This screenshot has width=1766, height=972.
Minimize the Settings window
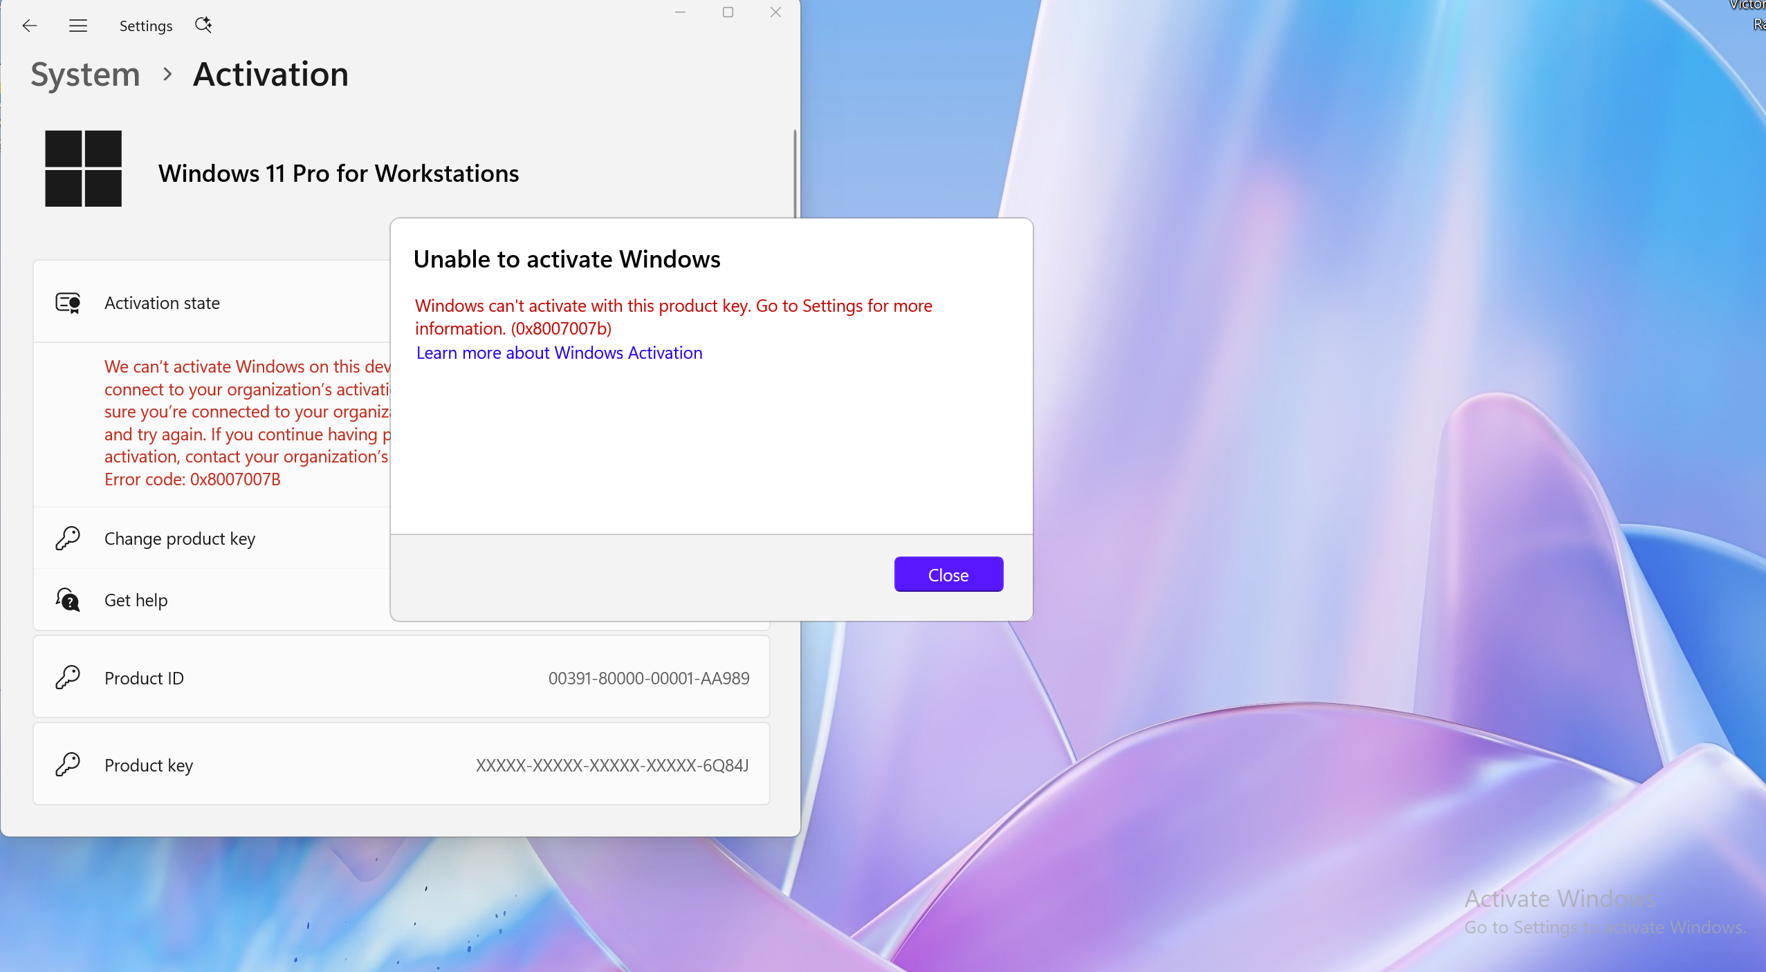tap(680, 12)
